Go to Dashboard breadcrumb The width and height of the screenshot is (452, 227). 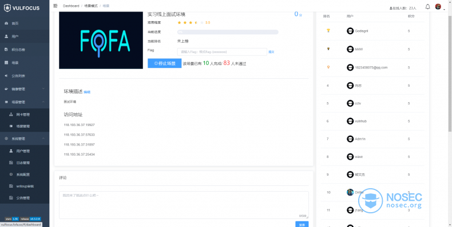click(x=71, y=6)
